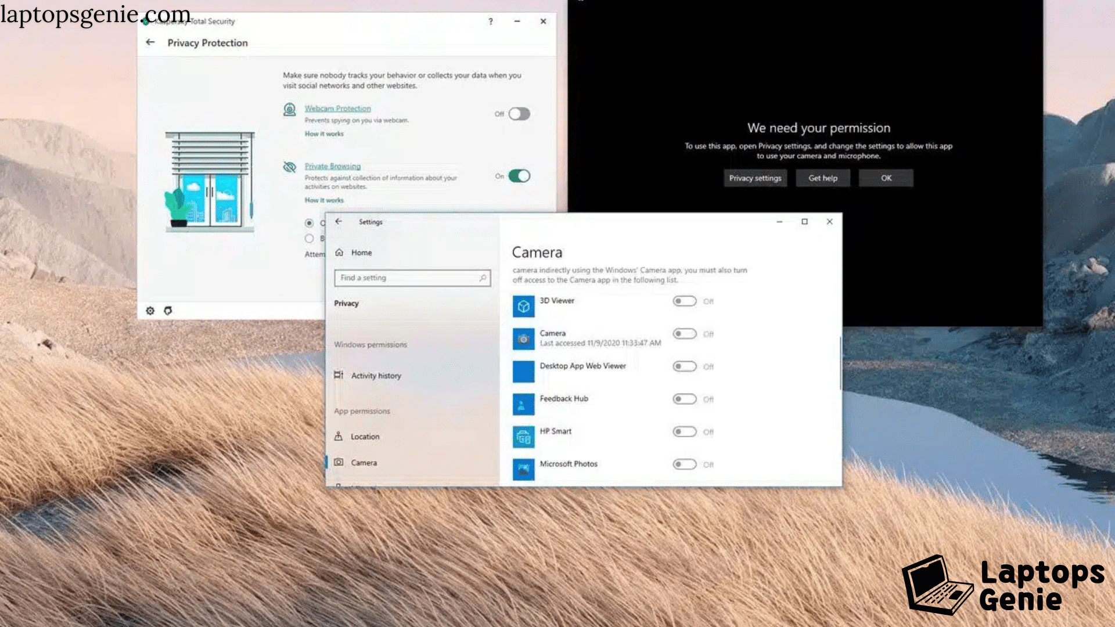Open help in the Total Security window
This screenshot has height=627, width=1115.
[491, 21]
